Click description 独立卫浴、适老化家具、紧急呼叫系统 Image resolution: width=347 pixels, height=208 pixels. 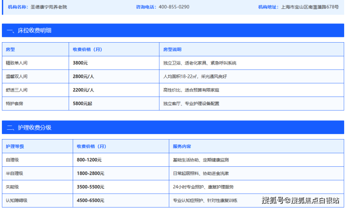tap(200, 63)
